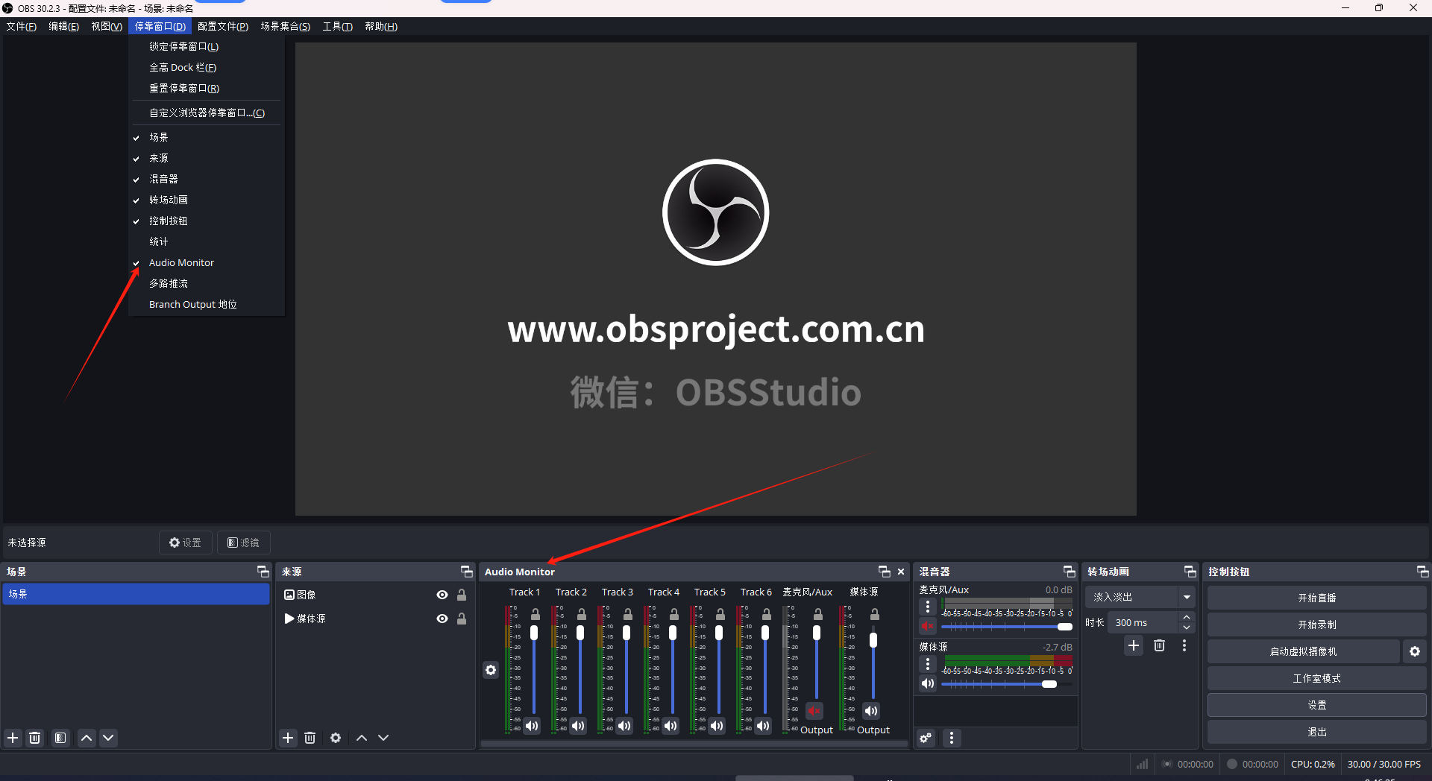Edit the 300 ms duration field
Viewport: 1432px width, 781px height.
click(x=1143, y=622)
